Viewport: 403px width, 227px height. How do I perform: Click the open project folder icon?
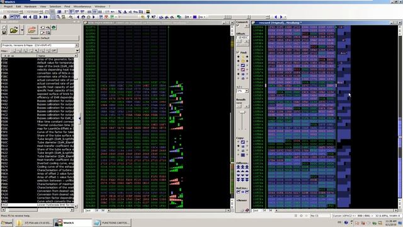[x=14, y=30]
